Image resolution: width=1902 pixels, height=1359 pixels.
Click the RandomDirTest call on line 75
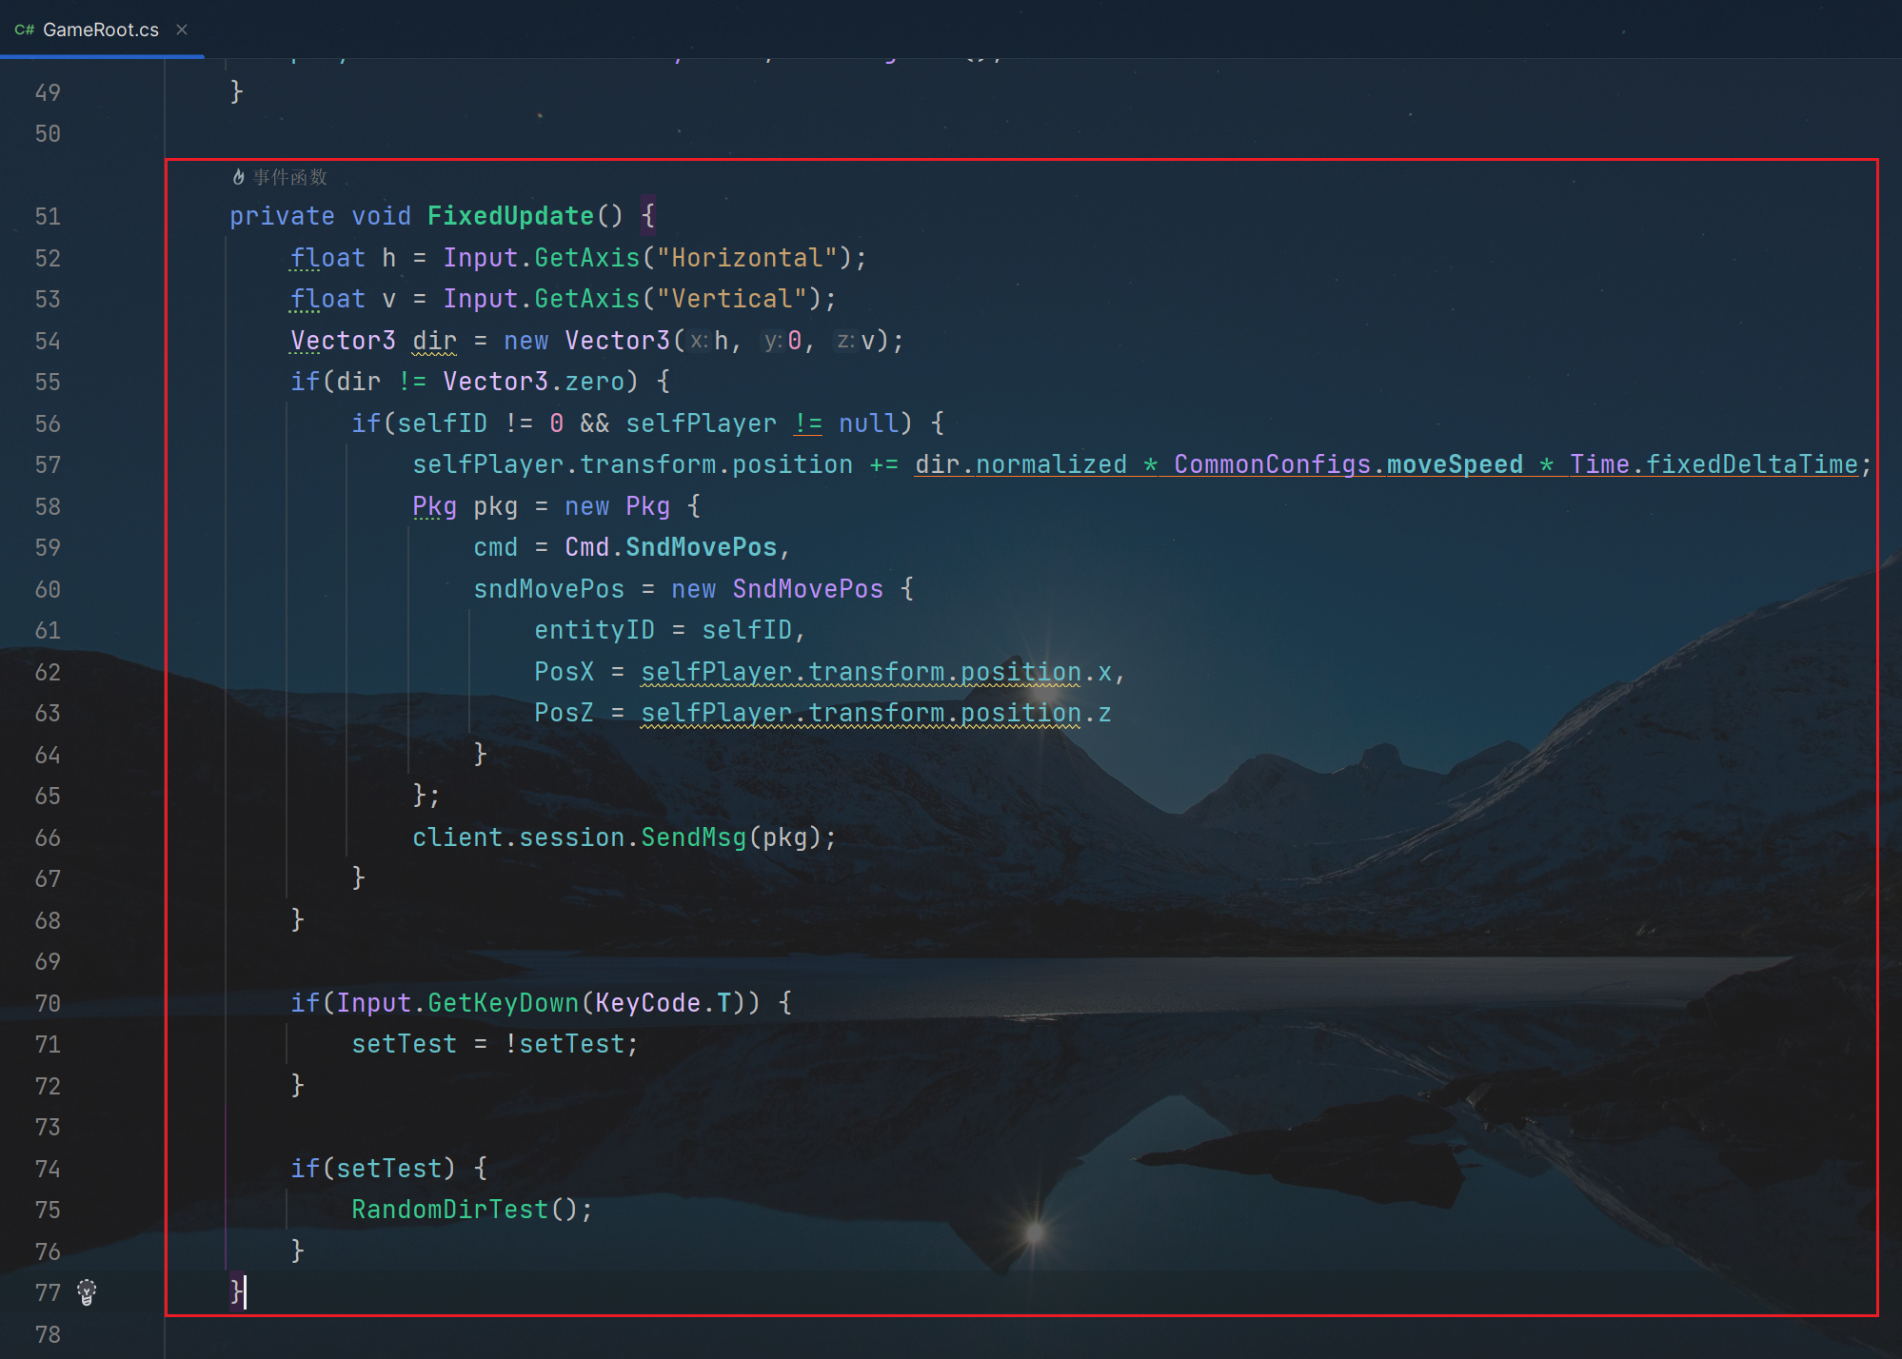point(449,1210)
